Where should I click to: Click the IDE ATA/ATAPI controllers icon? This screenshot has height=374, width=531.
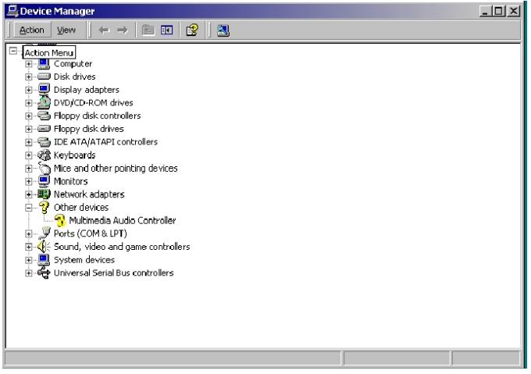[44, 142]
